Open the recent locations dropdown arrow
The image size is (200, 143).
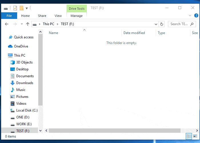click(x=22, y=24)
